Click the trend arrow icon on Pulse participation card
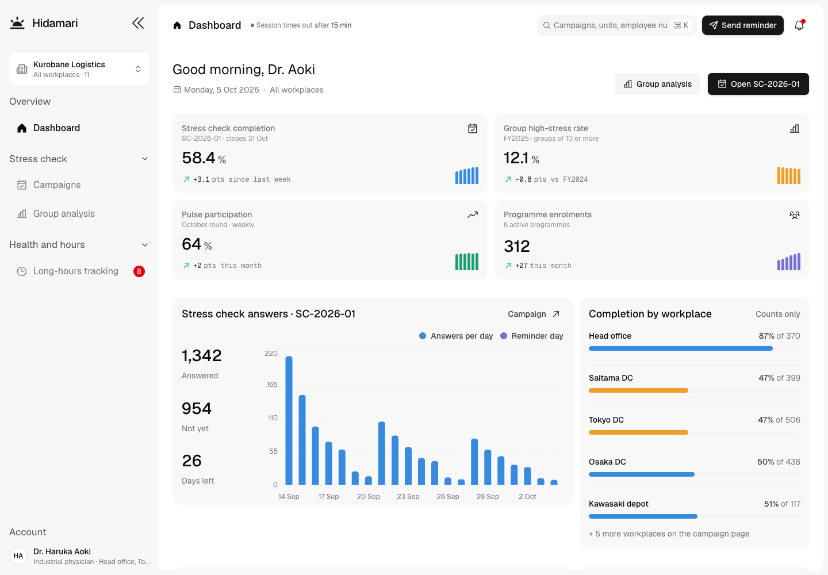 (x=473, y=215)
